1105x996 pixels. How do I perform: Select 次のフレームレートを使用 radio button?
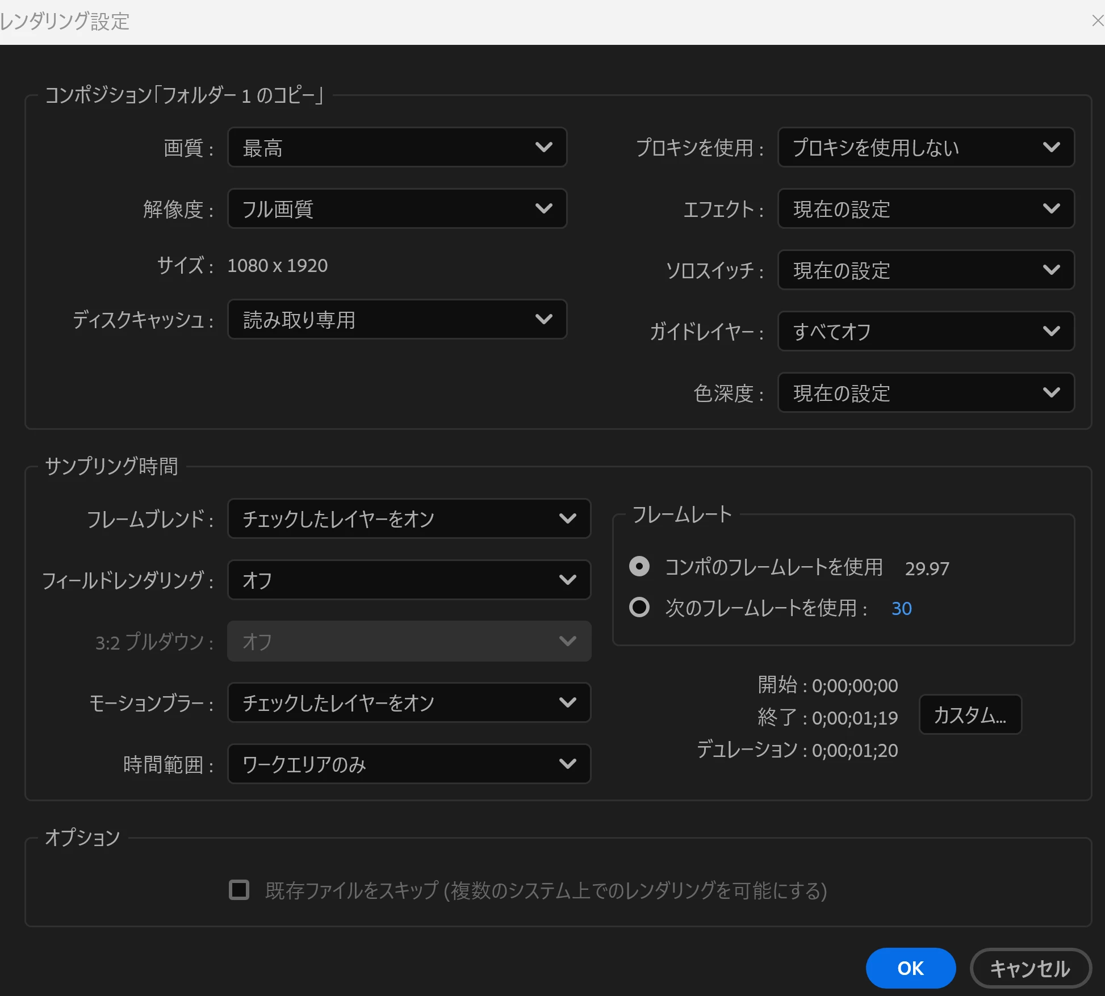point(639,608)
